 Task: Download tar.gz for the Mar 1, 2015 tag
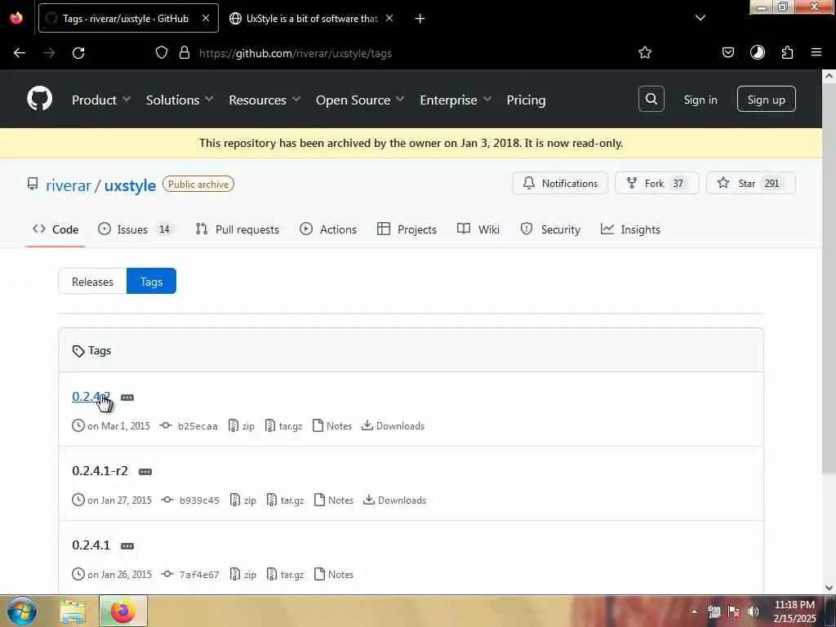[283, 425]
